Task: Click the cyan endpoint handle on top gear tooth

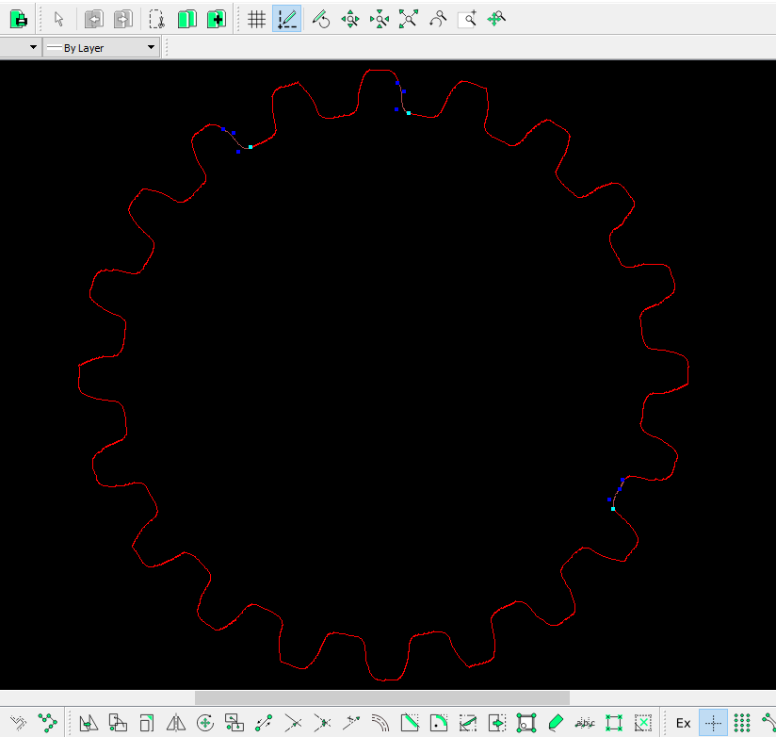Action: pyautogui.click(x=409, y=113)
